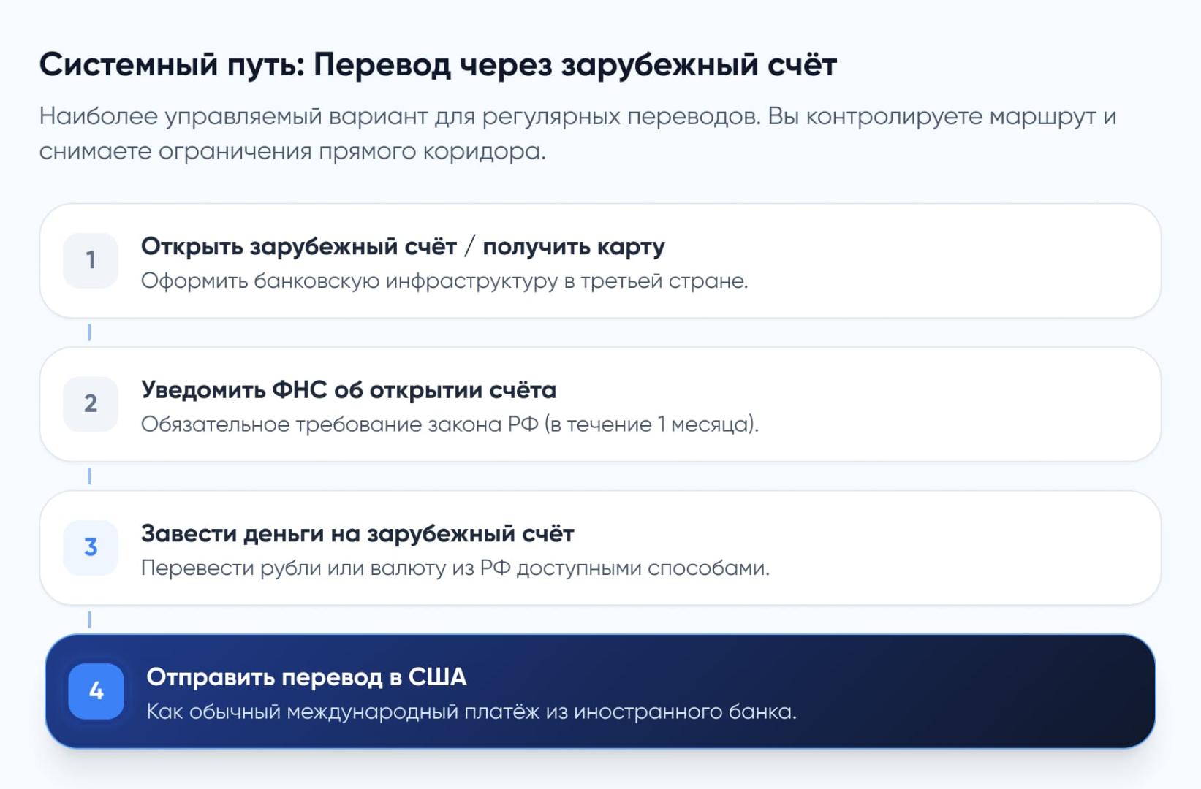Click the 'Перевести рубли или валюту' description
Screen dimensions: 1201x789
pyautogui.click(x=455, y=568)
